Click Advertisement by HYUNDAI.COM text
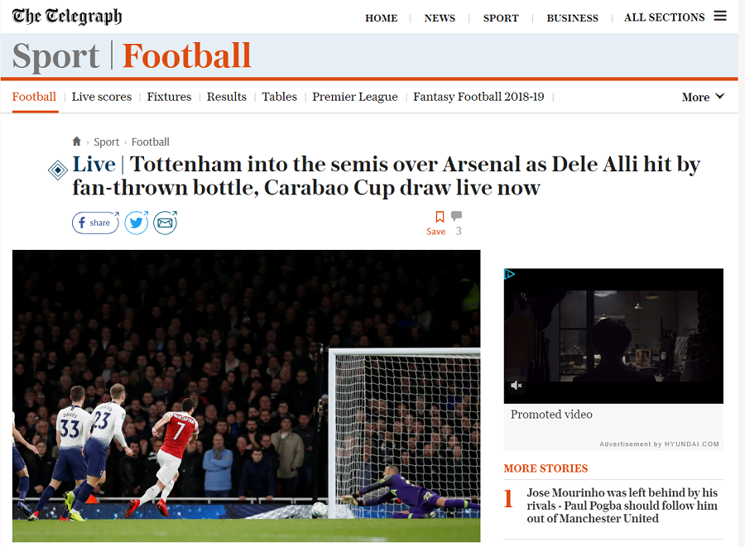 (659, 444)
